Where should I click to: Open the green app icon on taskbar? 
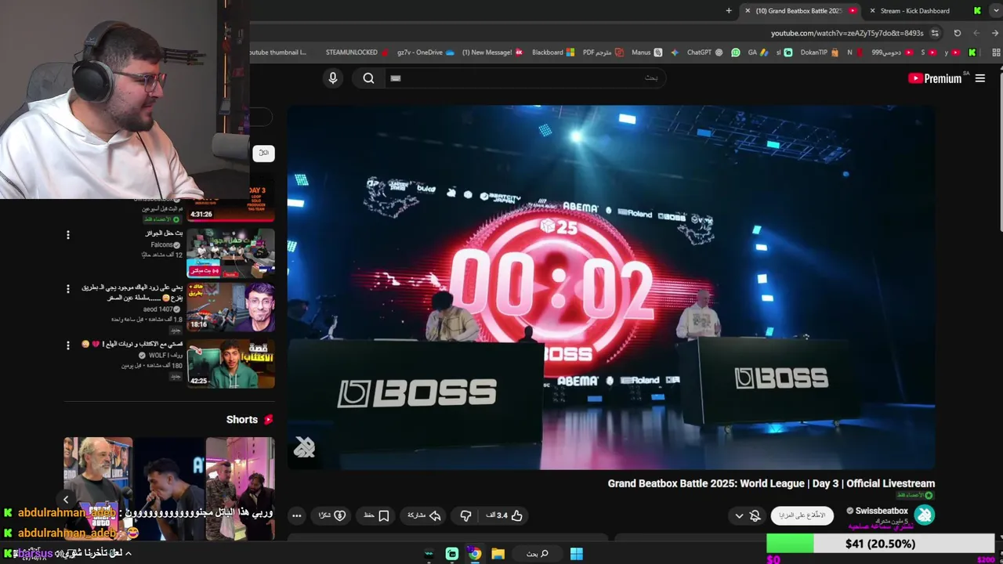(452, 554)
